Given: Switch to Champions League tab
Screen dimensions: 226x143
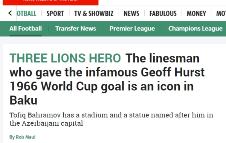Looking at the screenshot, I should [x=195, y=29].
